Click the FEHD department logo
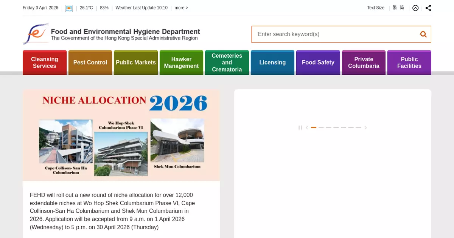Image resolution: width=454 pixels, height=238 pixels. [36, 34]
